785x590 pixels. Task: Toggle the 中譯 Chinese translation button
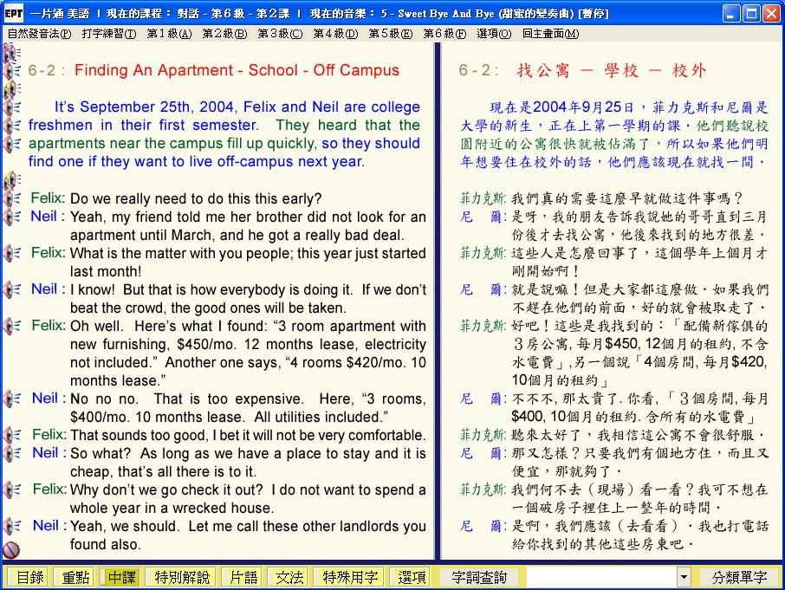120,577
